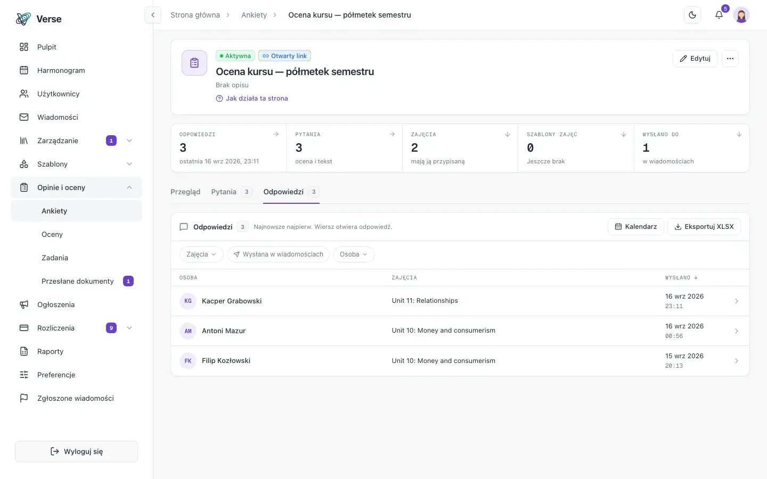Switch to the Pytania tab
The width and height of the screenshot is (767, 479).
point(231,192)
